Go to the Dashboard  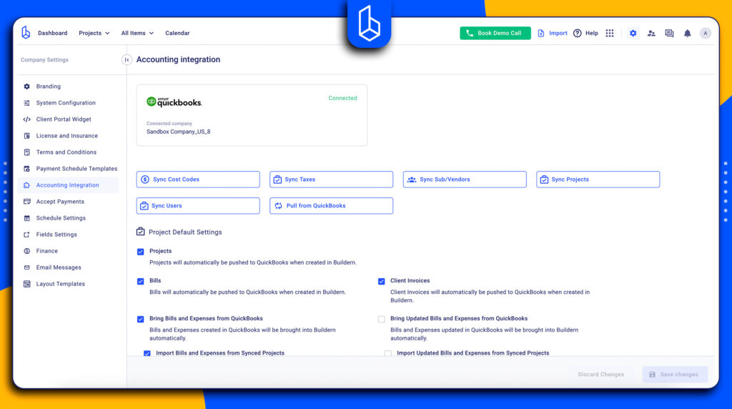click(52, 33)
